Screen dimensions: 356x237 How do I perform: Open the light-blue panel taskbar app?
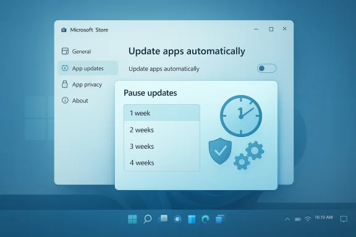[192, 219]
